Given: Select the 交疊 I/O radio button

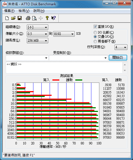Looking at the screenshot, I should coord(95,37).
